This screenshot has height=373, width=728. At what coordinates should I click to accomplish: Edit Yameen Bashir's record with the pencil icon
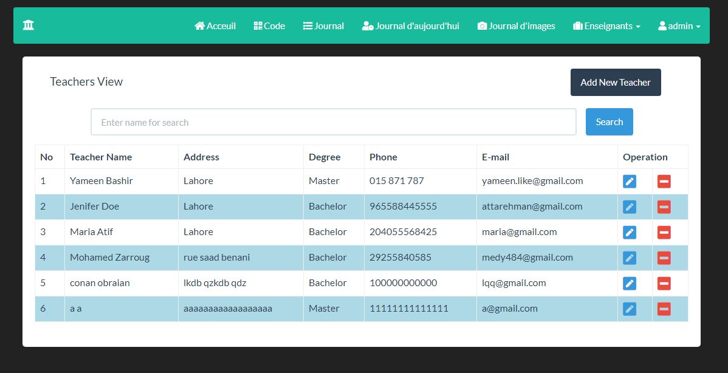[x=629, y=182]
